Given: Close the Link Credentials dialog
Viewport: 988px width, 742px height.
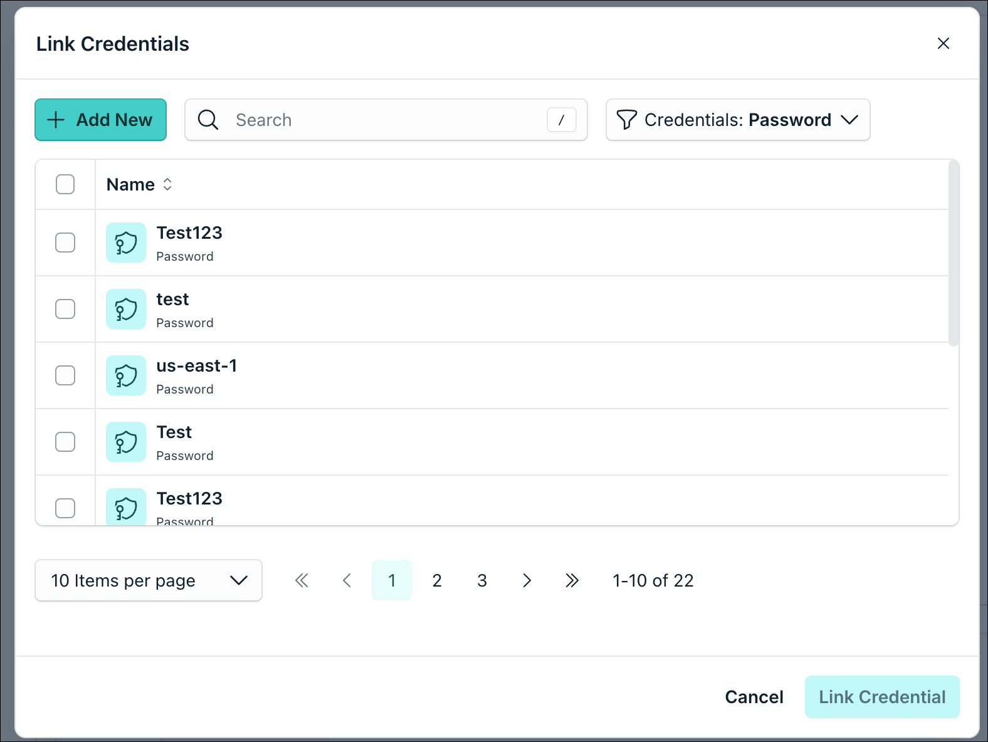Looking at the screenshot, I should click(943, 43).
